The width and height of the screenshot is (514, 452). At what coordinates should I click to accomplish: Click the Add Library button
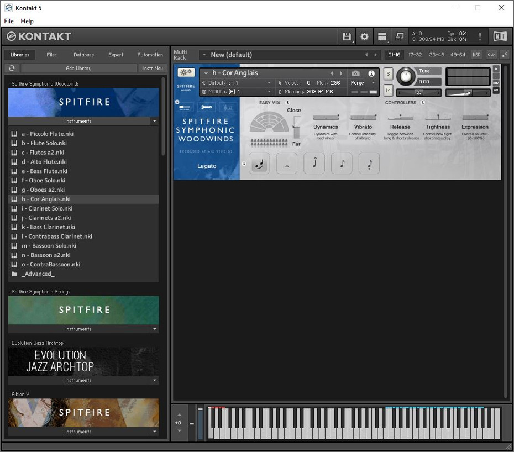click(x=78, y=68)
